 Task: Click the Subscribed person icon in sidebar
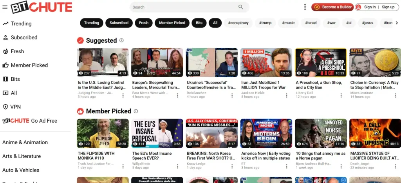point(5,37)
